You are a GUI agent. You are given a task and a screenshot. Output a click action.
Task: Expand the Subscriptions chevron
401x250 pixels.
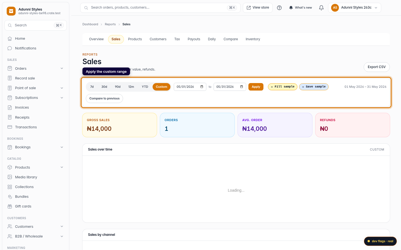(62, 98)
